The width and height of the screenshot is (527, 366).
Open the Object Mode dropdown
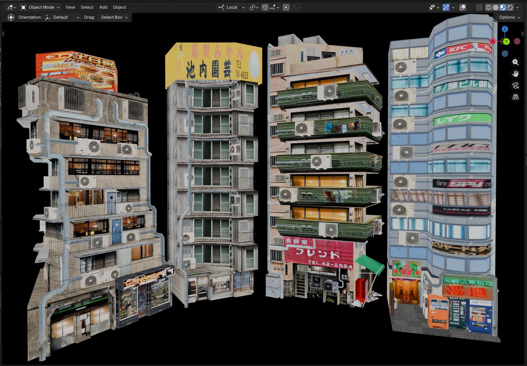(x=40, y=7)
